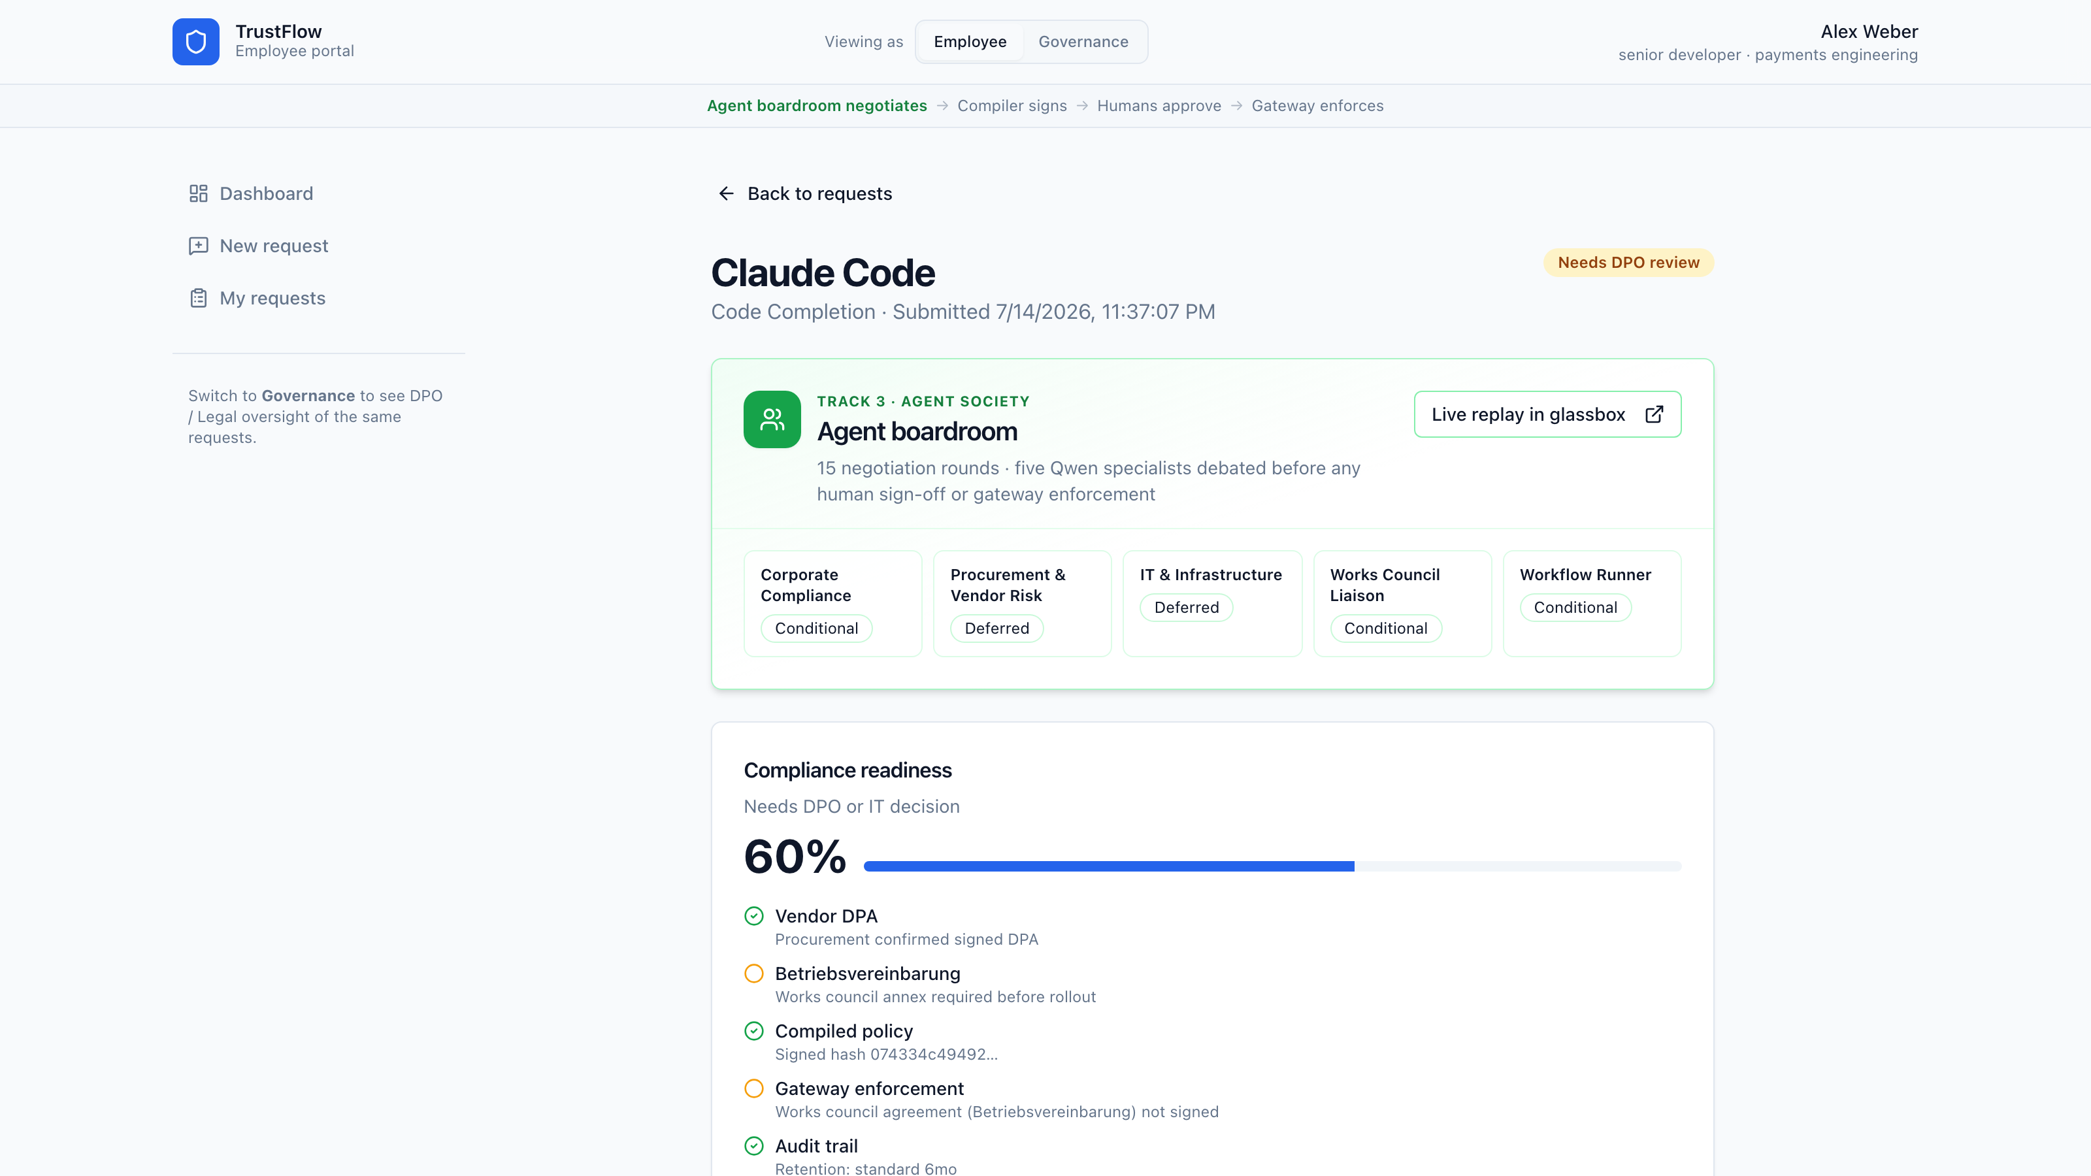Click the Track 3 Agent Society label
Image resolution: width=2091 pixels, height=1176 pixels.
[923, 401]
